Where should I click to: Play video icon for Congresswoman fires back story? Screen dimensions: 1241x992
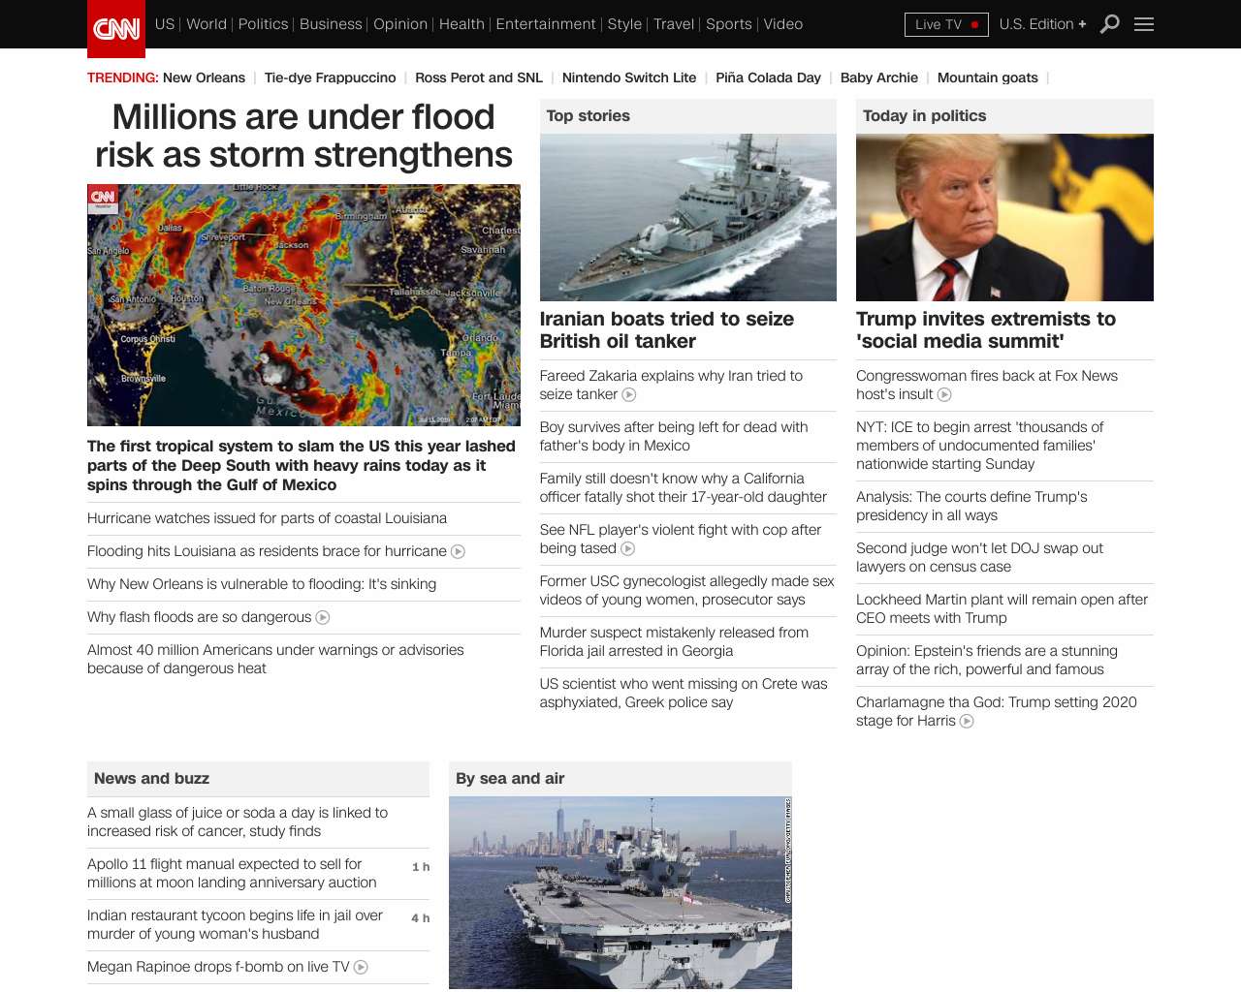point(944,394)
